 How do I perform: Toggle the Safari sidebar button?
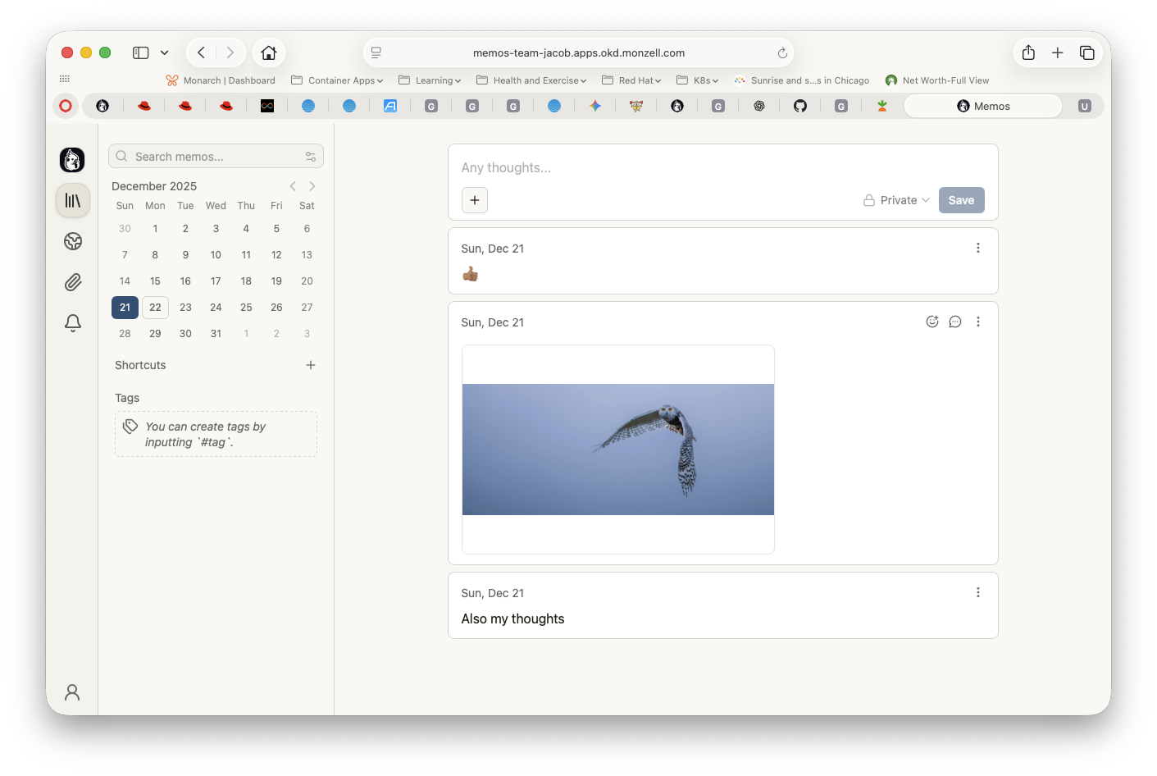pyautogui.click(x=141, y=52)
